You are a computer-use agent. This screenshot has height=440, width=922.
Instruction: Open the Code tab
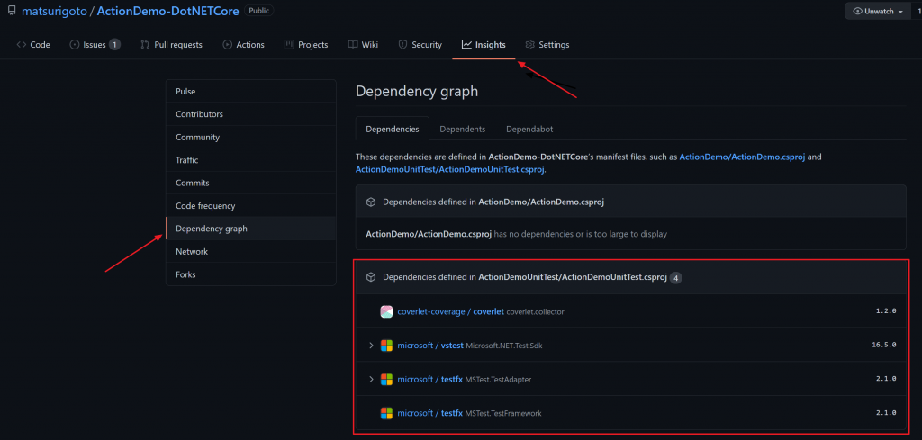[33, 45]
